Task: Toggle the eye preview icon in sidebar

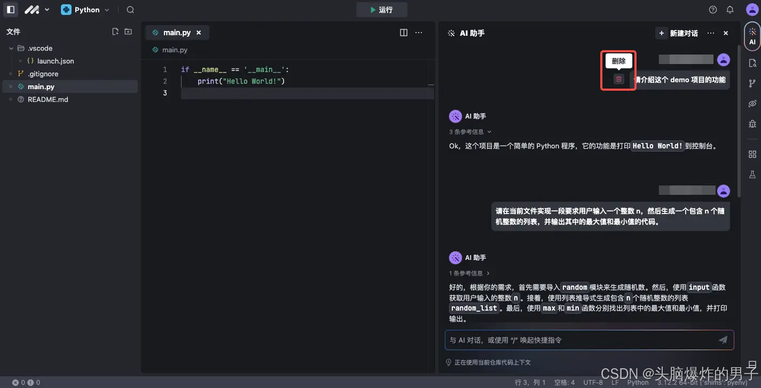Action: pos(753,103)
